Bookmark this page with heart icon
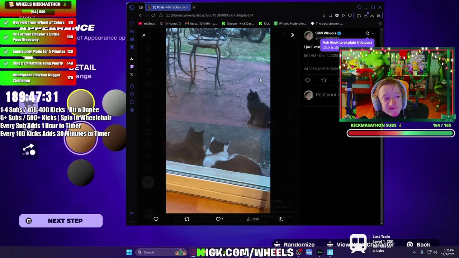 click(x=350, y=15)
